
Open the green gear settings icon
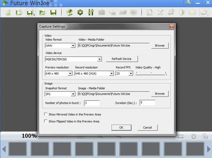coord(80,13)
